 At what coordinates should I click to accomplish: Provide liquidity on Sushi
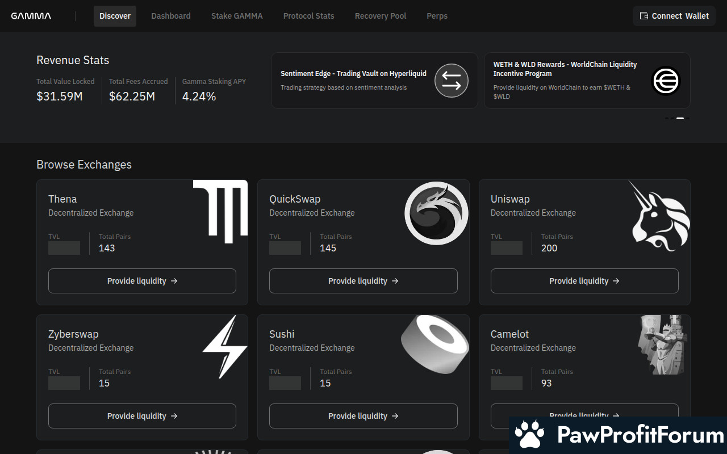pos(363,416)
